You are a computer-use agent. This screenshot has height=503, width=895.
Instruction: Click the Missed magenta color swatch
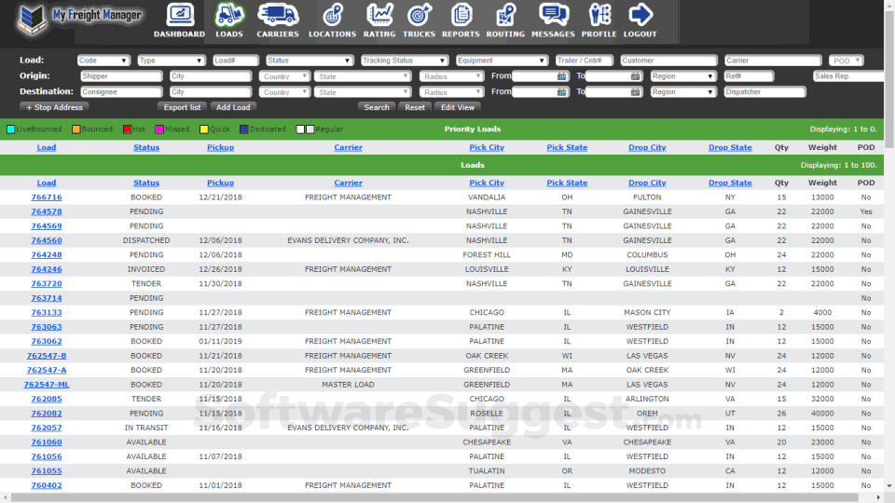click(159, 129)
